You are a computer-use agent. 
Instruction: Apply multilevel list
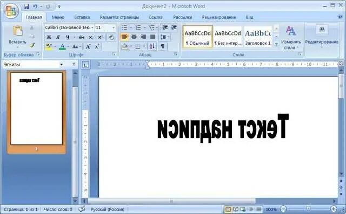coord(151,27)
